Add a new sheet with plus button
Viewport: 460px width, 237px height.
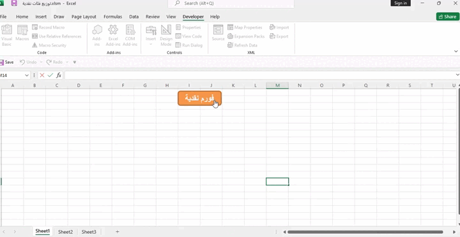point(118,232)
